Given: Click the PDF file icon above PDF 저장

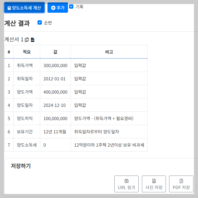Looking at the screenshot, I should (x=181, y=181).
